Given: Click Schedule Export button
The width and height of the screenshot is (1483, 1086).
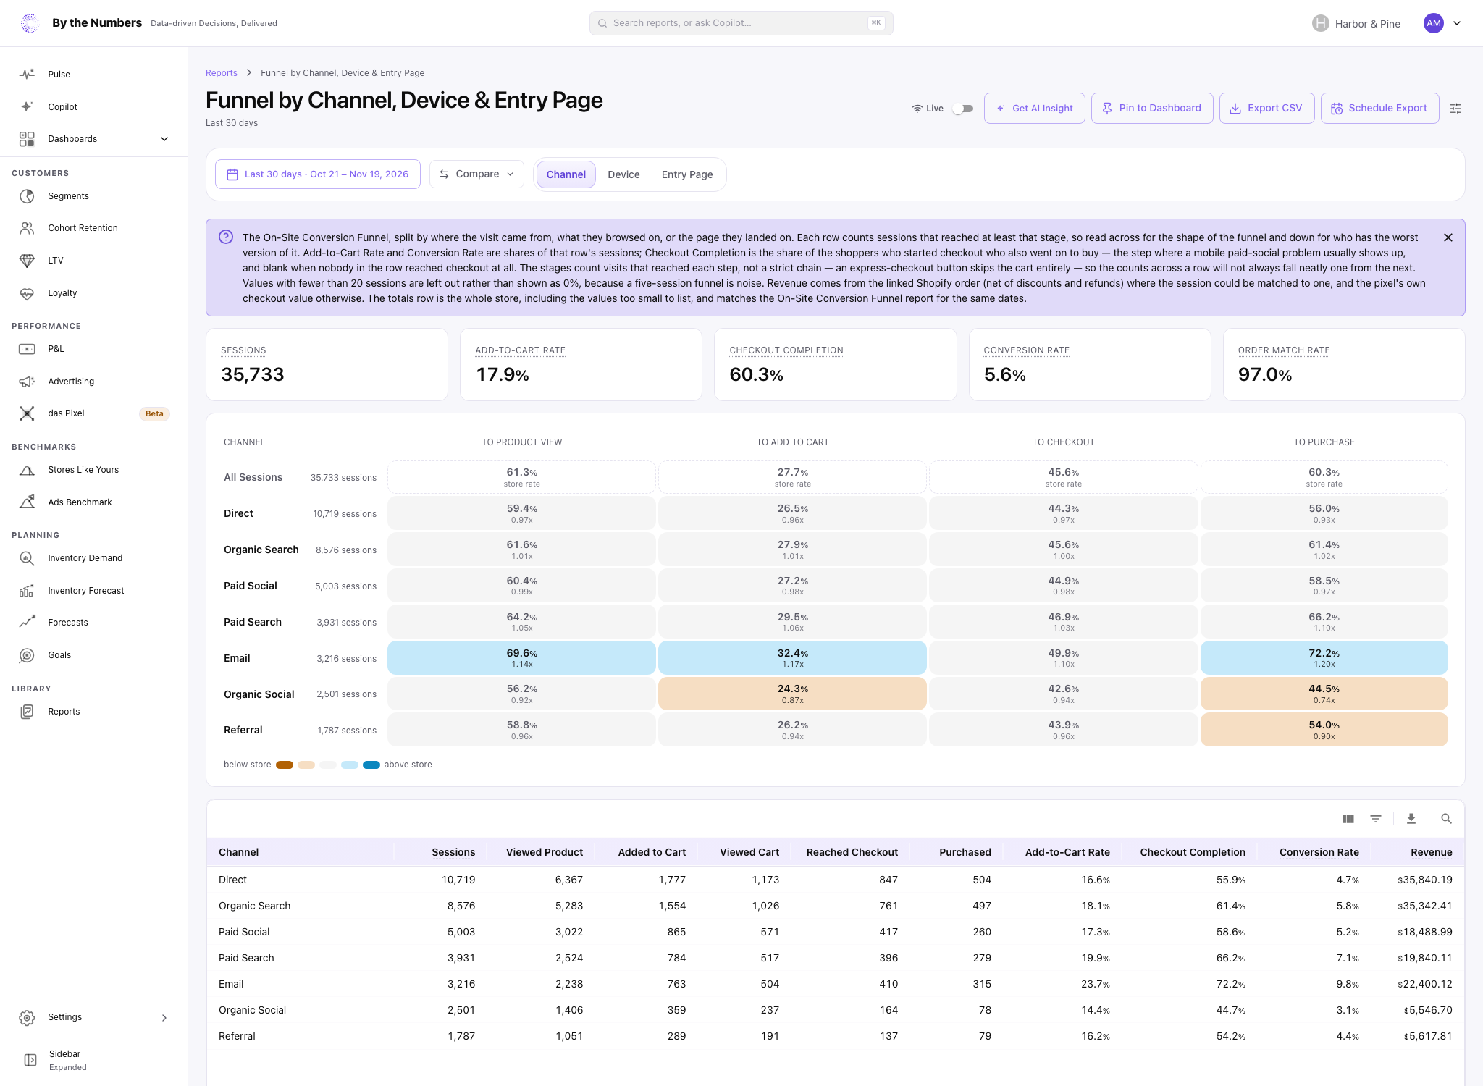Looking at the screenshot, I should point(1379,109).
